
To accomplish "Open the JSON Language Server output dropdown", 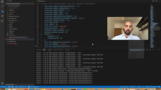I will 137,50.
